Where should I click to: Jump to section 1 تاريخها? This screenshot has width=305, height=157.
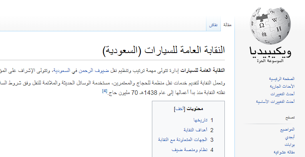coord(200,120)
